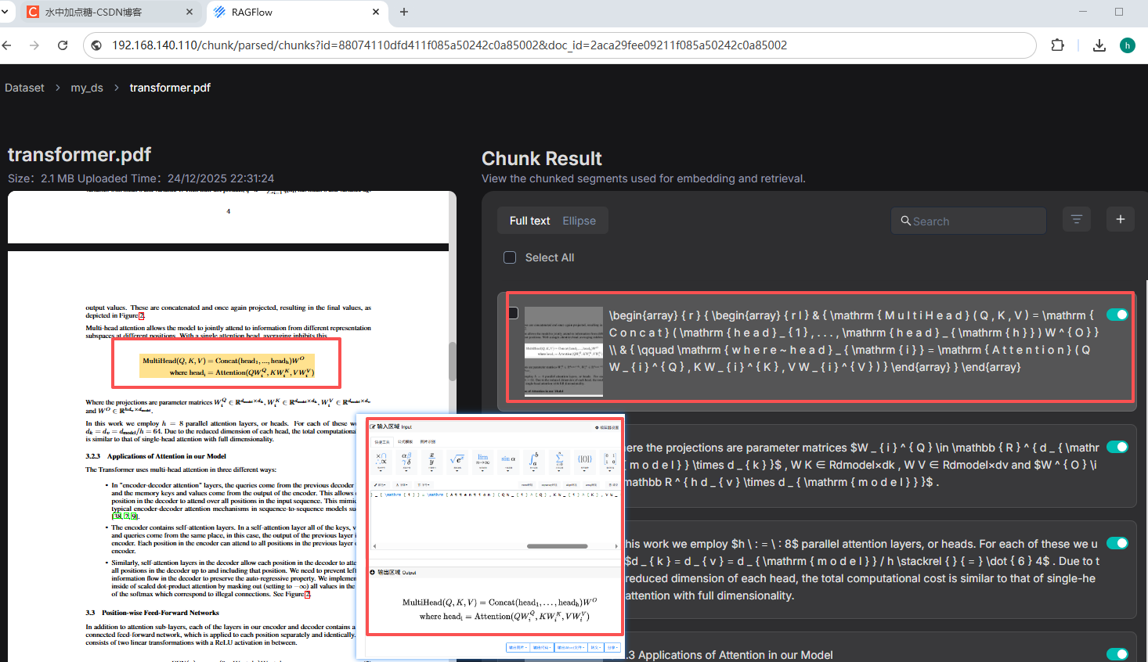The height and width of the screenshot is (662, 1148).
Task: Close the RAGFlow tab
Action: click(376, 12)
